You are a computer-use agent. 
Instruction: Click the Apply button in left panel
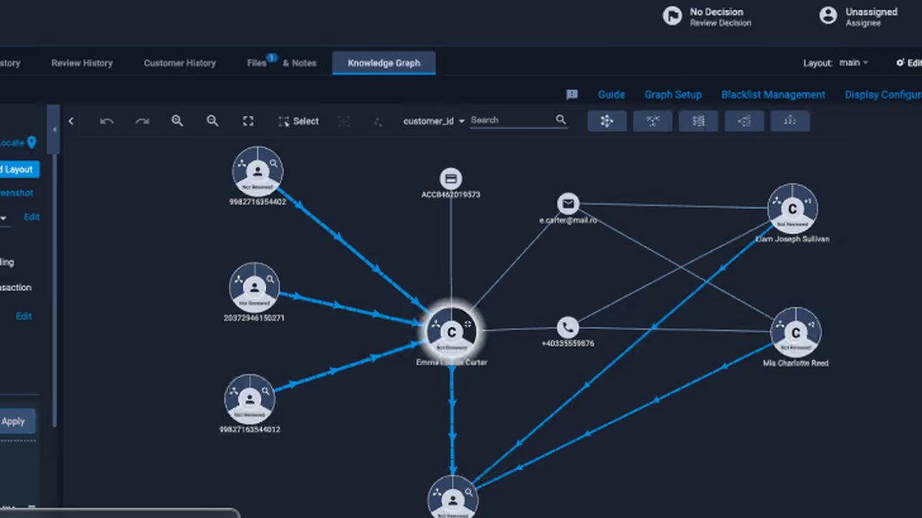pyautogui.click(x=15, y=421)
